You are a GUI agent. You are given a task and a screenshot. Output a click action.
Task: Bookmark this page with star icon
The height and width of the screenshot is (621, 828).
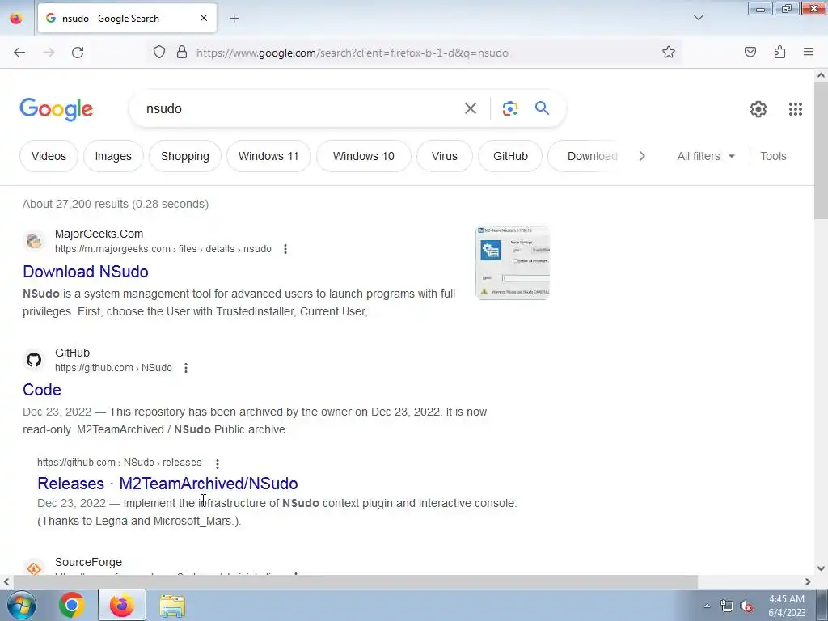click(669, 52)
